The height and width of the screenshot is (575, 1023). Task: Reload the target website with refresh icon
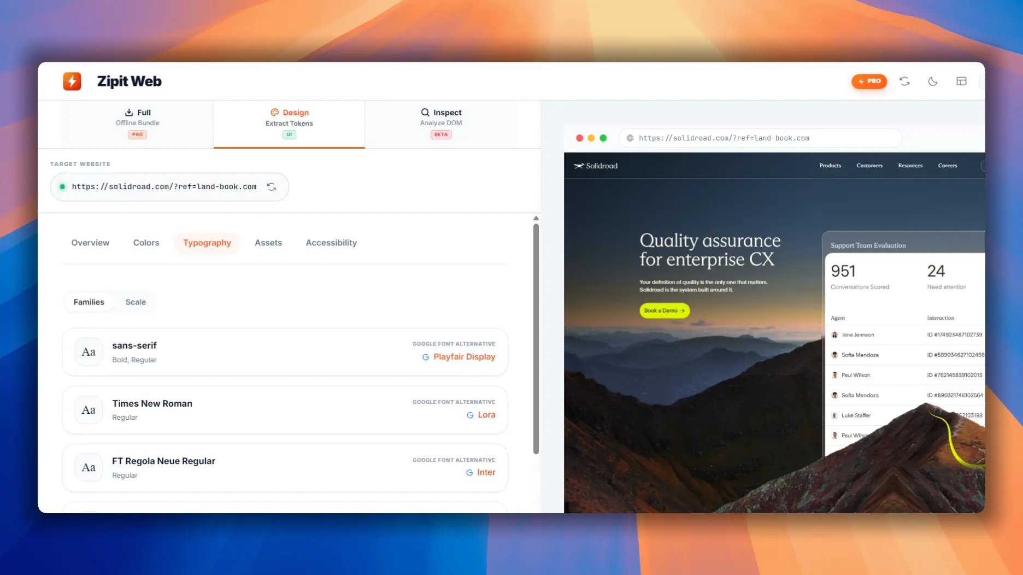[272, 187]
